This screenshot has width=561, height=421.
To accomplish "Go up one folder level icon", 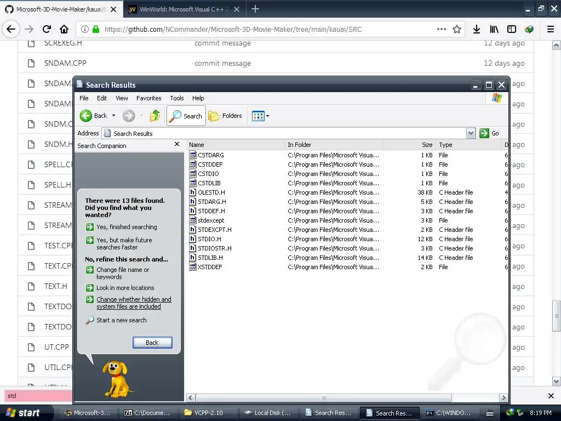I will 155,116.
